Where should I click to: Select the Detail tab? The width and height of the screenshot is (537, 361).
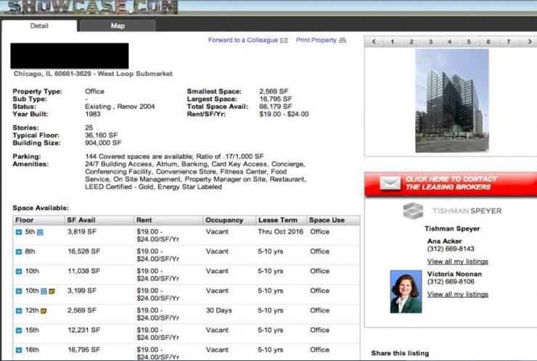click(39, 26)
